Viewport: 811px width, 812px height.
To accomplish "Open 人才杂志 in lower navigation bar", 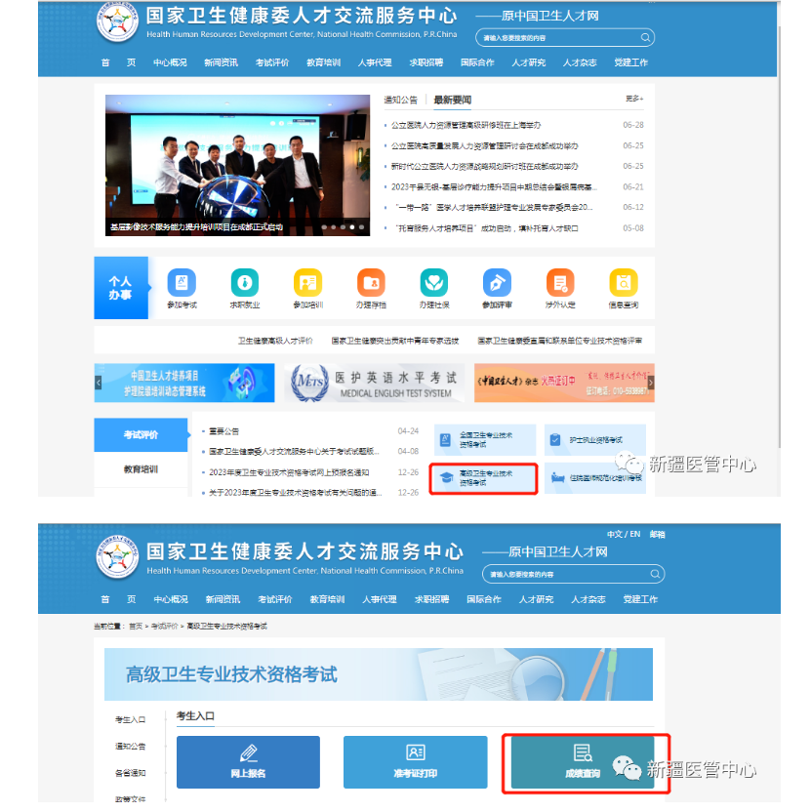I will pos(588,599).
